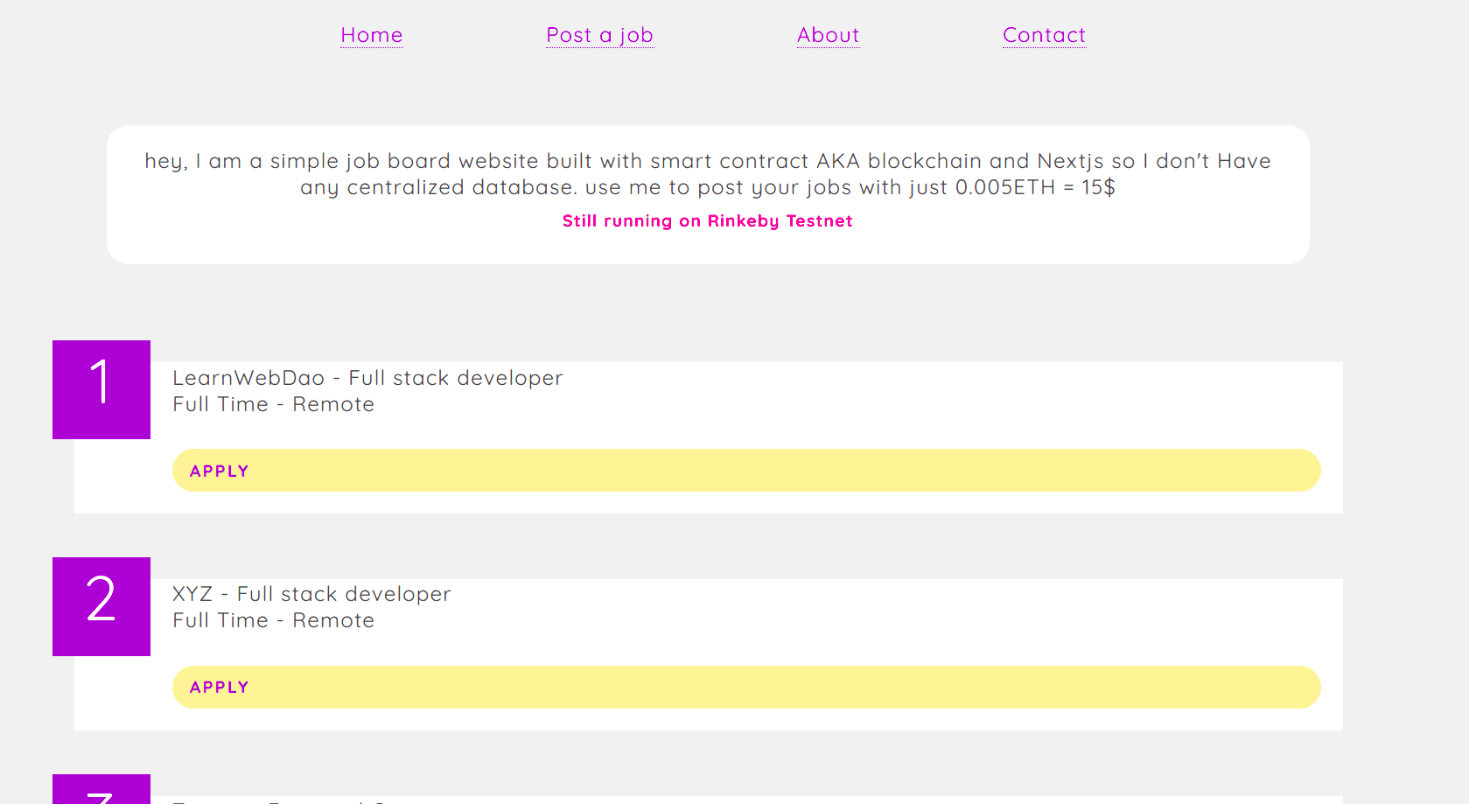Select the XYZ Full stack developer title
This screenshot has width=1469, height=804.
311,594
